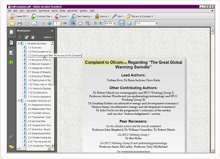Image resolution: width=220 pixels, height=159 pixels.
Task: Choose the Select tool cursor icon
Action: point(73,23)
